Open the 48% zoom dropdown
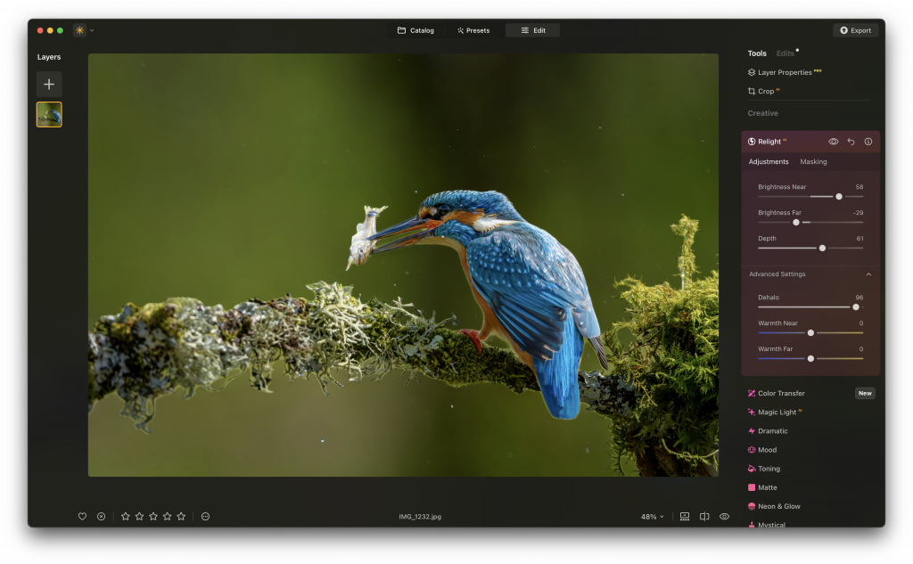The height and width of the screenshot is (564, 913). click(652, 517)
